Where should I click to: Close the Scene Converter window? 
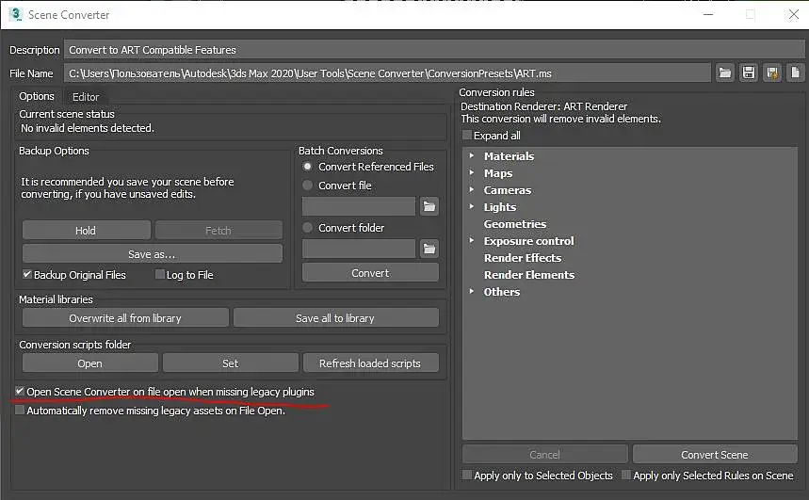(794, 14)
